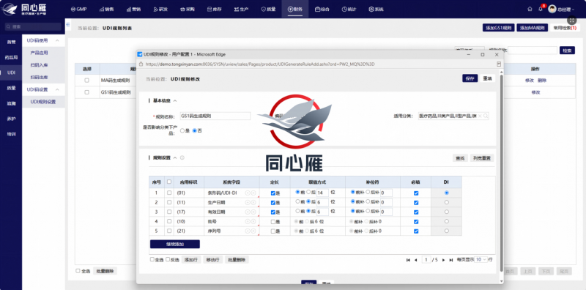
Task: Click the select icon in 批号 row
Action: 248,222
